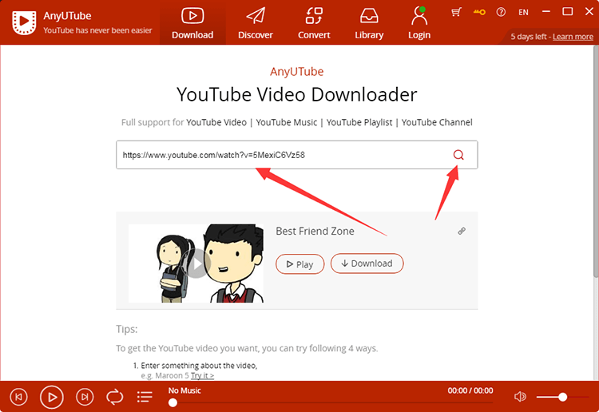Open the Login tab
Viewport: 599px width, 412px height.
pos(419,24)
